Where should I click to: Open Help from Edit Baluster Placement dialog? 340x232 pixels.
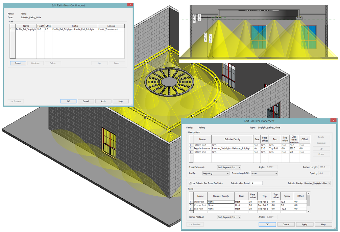323,225
